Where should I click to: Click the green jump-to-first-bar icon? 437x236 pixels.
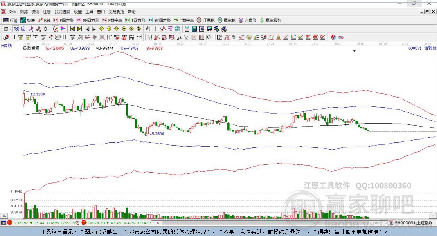72,29
